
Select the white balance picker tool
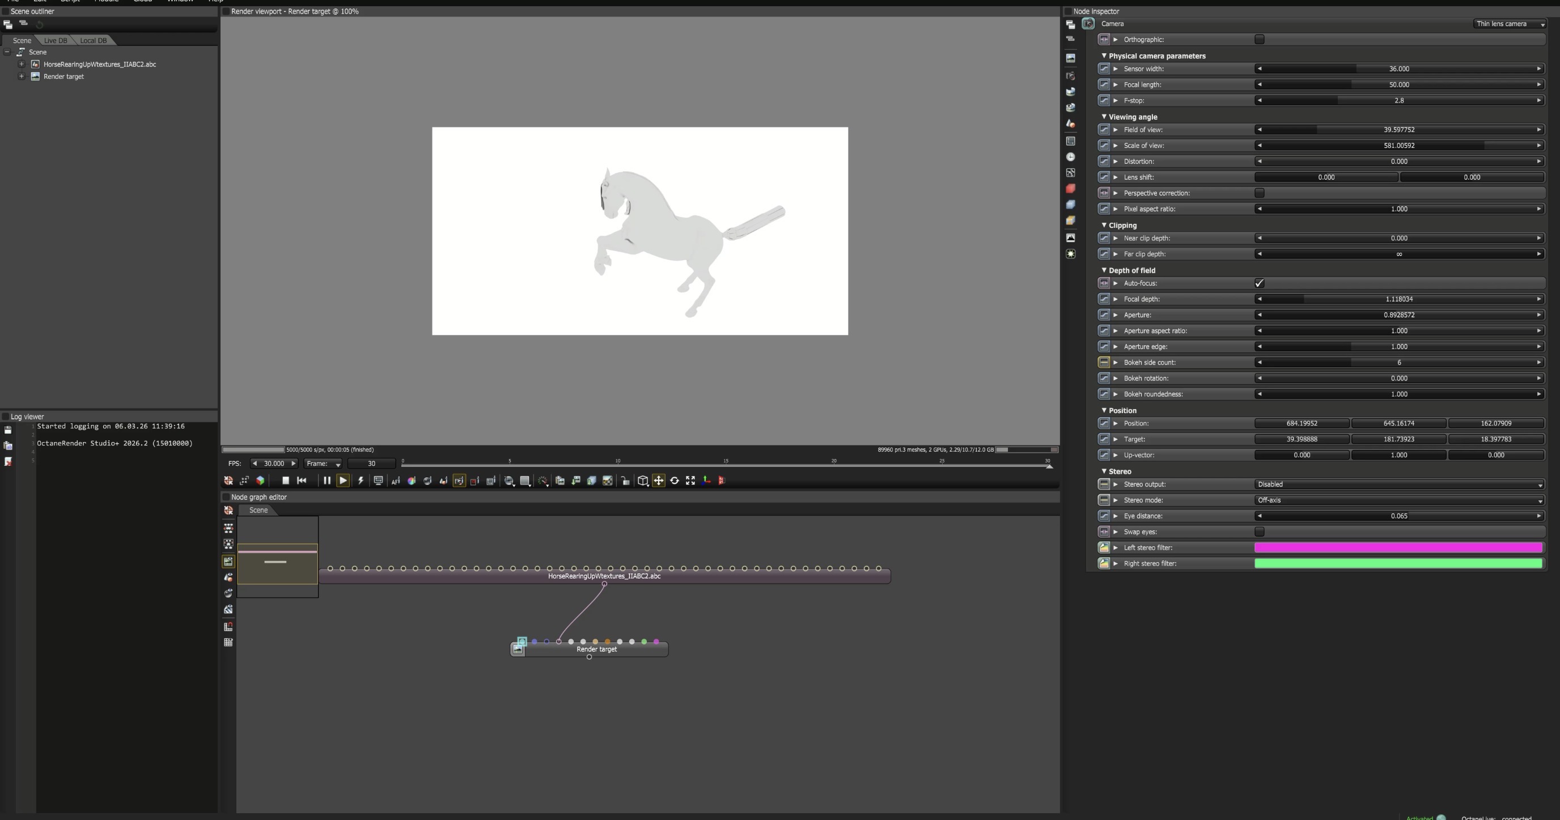click(412, 481)
